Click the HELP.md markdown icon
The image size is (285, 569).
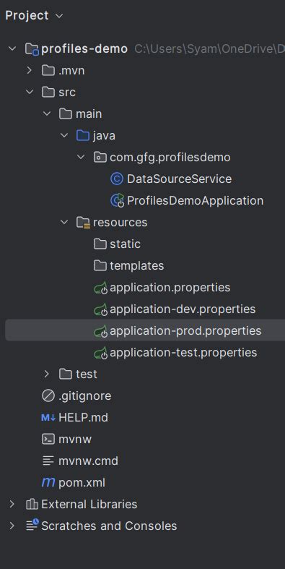point(48,418)
